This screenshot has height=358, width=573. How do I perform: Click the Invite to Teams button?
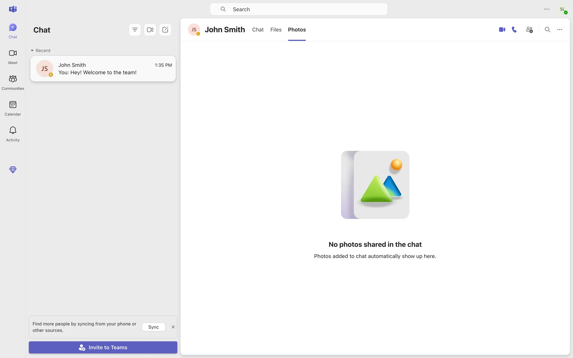pos(103,347)
